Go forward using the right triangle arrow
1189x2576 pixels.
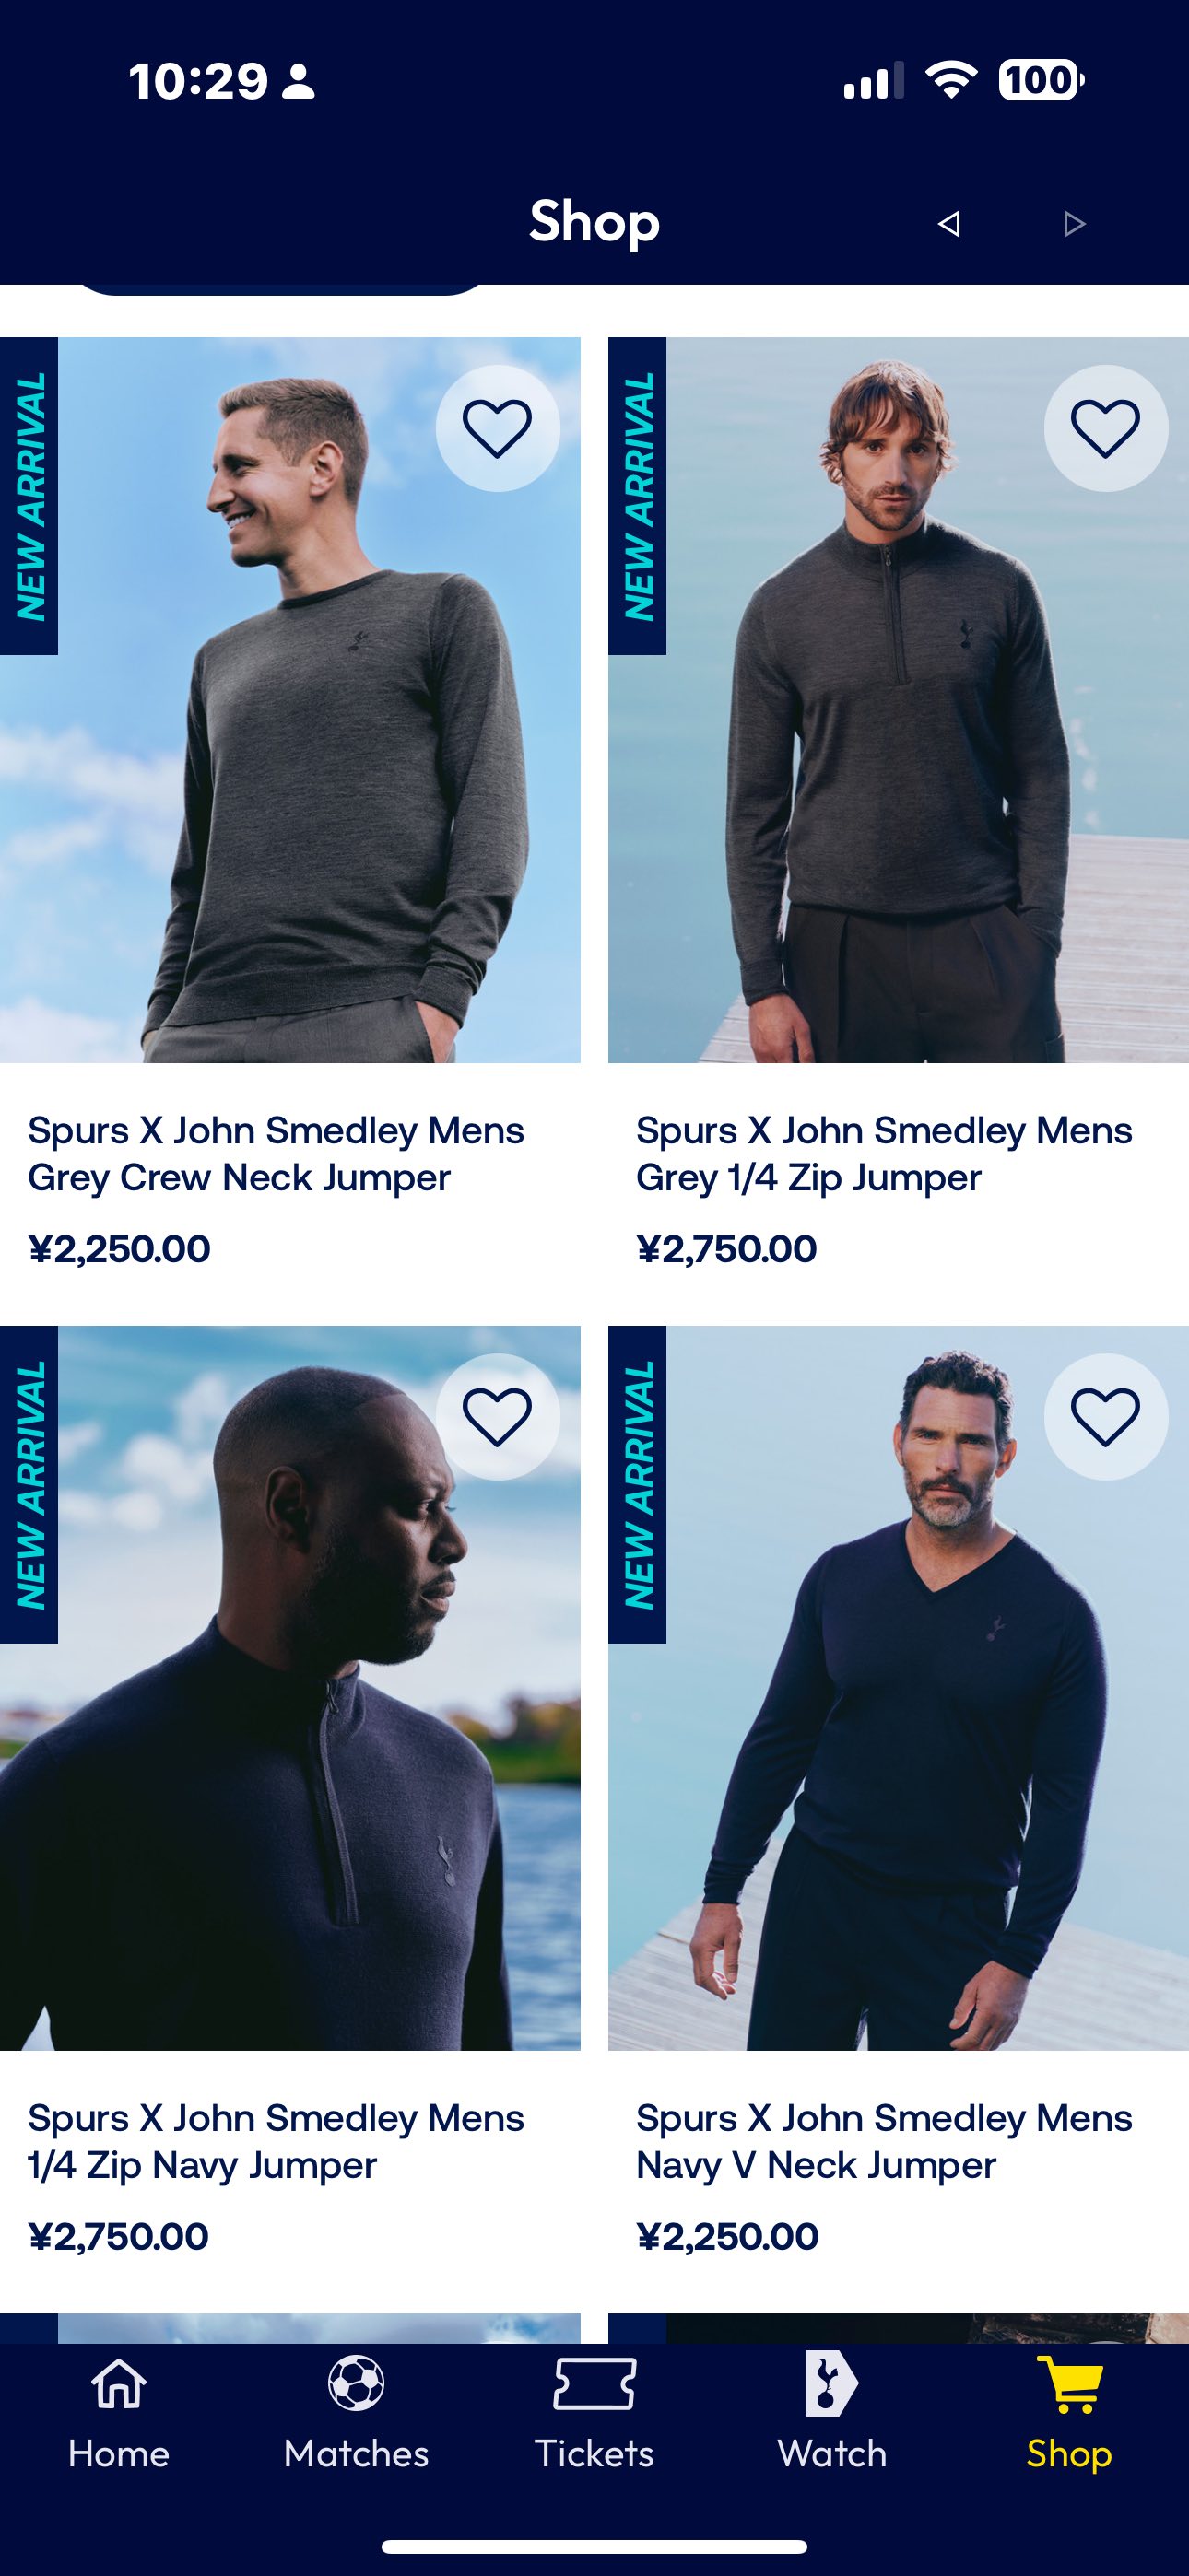(1074, 223)
